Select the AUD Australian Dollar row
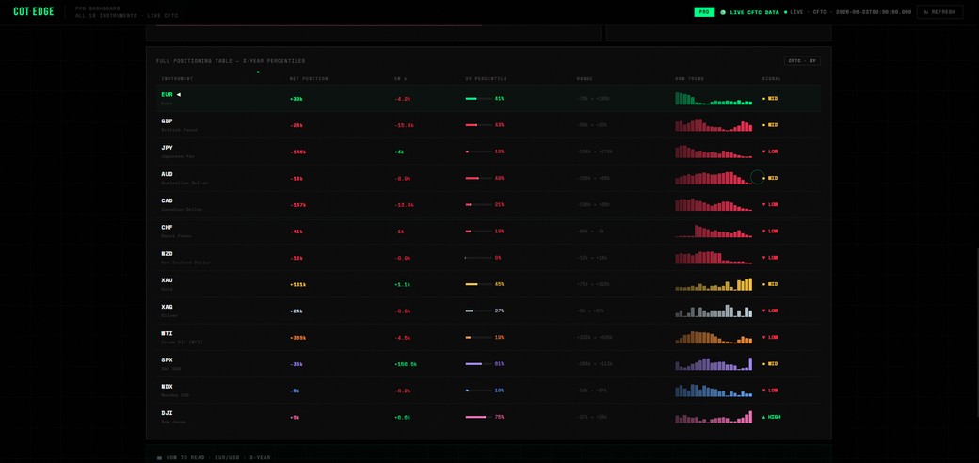Image resolution: width=979 pixels, height=463 pixels. coord(489,178)
